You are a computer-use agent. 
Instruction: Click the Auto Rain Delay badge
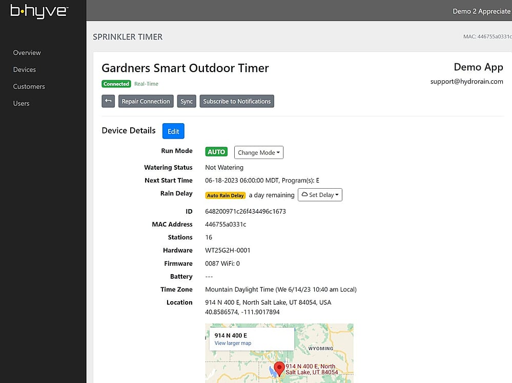(226, 195)
